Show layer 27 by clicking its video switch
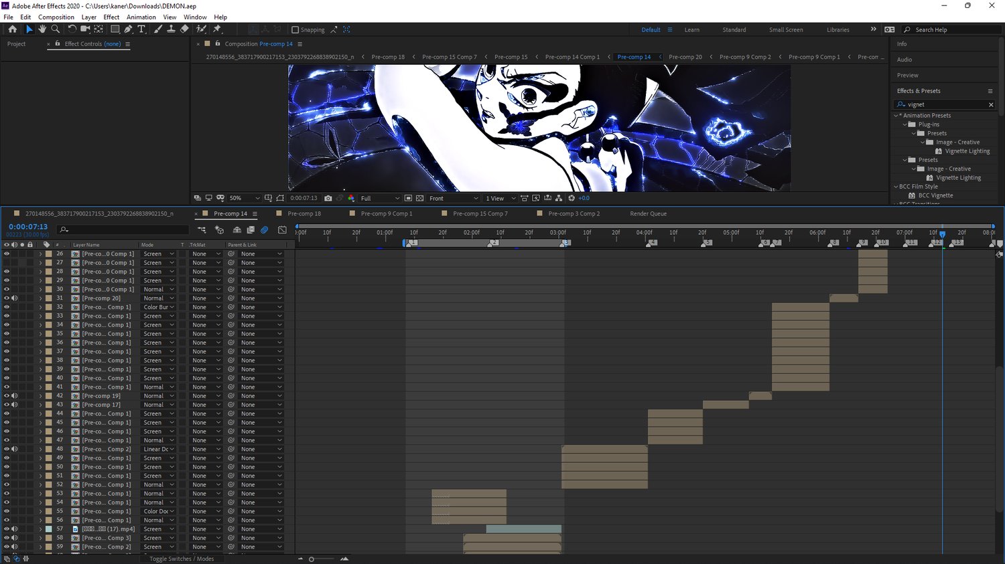1005x564 pixels. pyautogui.click(x=7, y=263)
